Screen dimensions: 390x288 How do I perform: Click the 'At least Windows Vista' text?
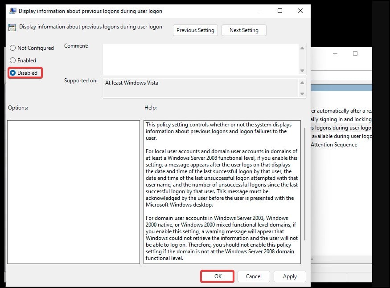tap(131, 83)
